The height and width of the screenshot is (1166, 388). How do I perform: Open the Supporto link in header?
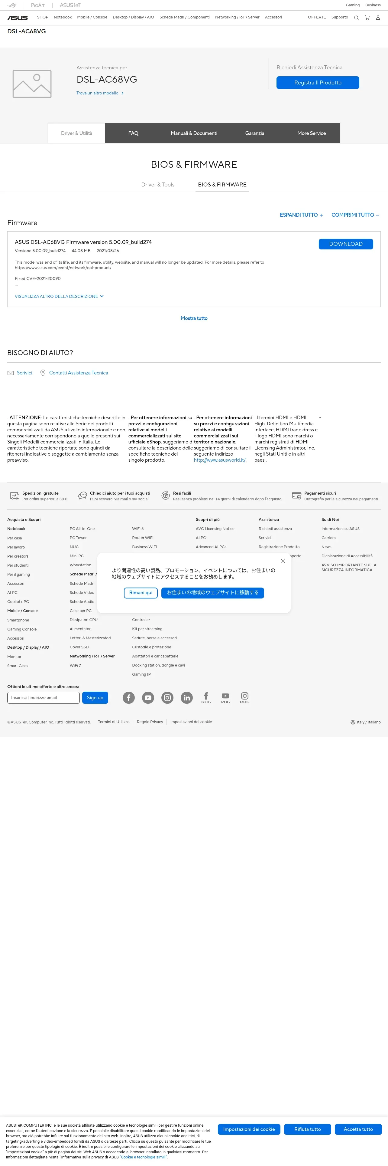click(x=340, y=17)
